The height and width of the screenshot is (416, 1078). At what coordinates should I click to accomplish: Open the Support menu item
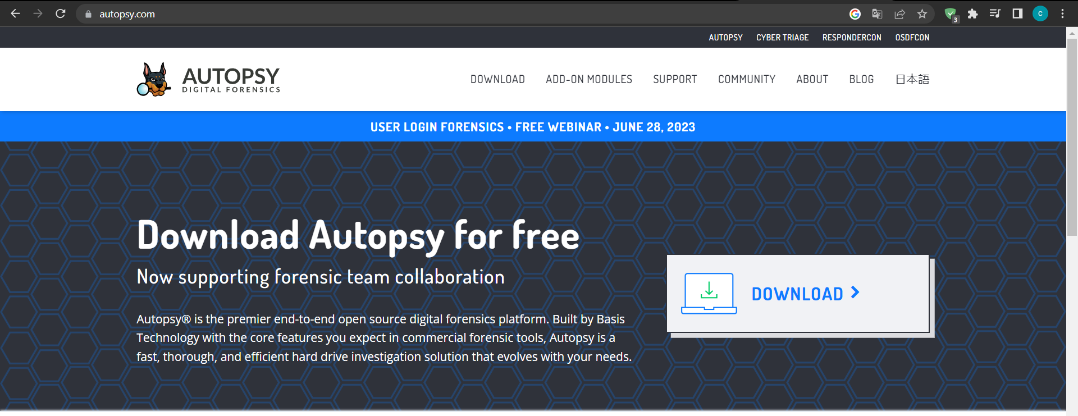pos(675,80)
